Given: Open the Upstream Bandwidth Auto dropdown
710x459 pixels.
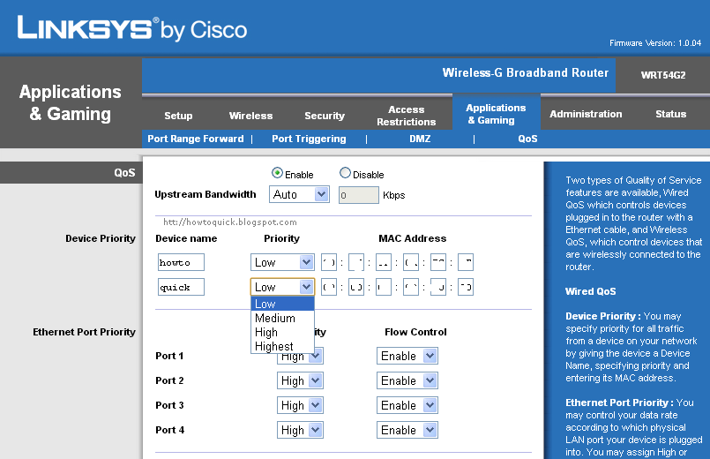Looking at the screenshot, I should click(299, 194).
